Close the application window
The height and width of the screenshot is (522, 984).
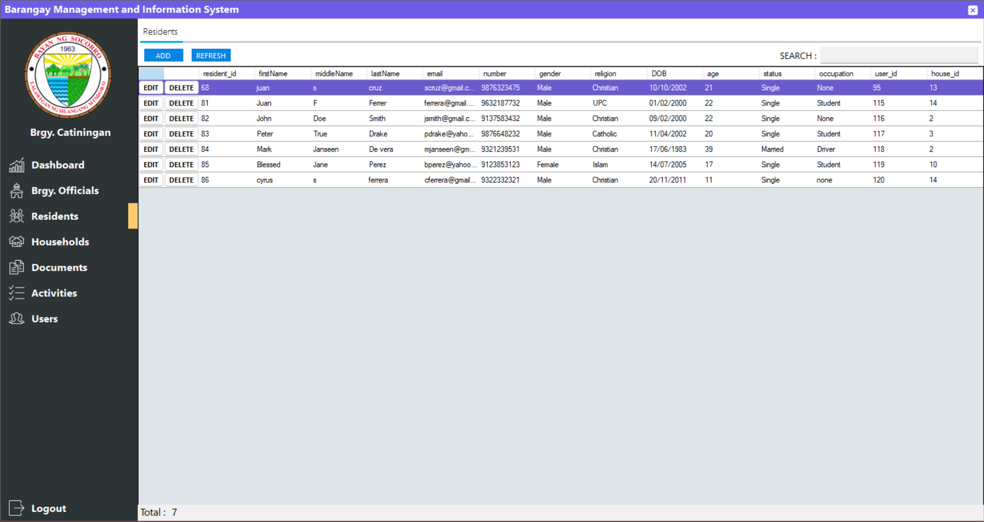tap(972, 10)
